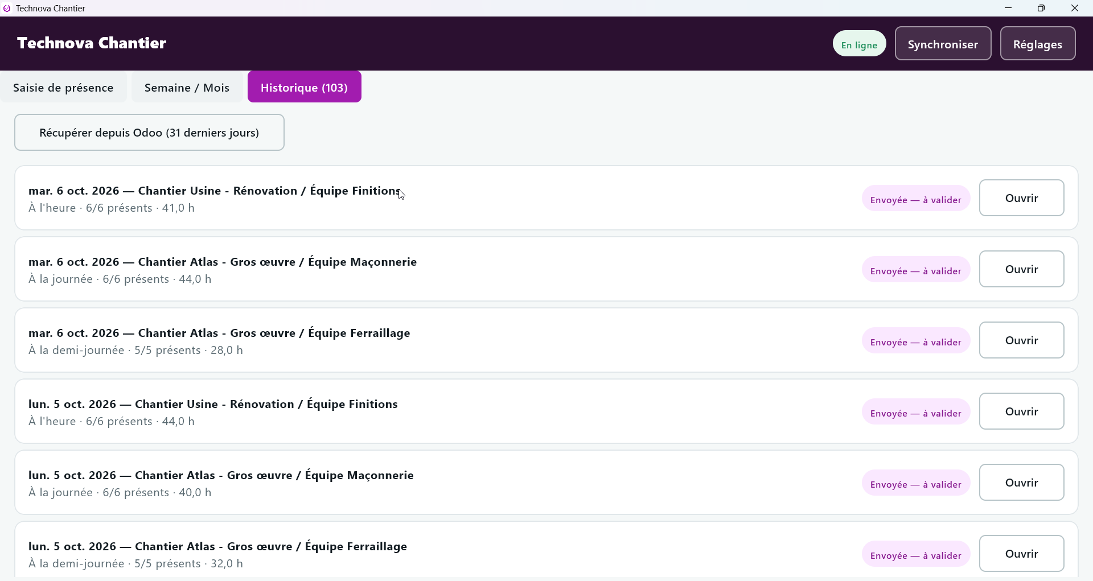
Task: Click 'À la journée · 6/6 présents · 40,0 h'
Action: (x=120, y=492)
